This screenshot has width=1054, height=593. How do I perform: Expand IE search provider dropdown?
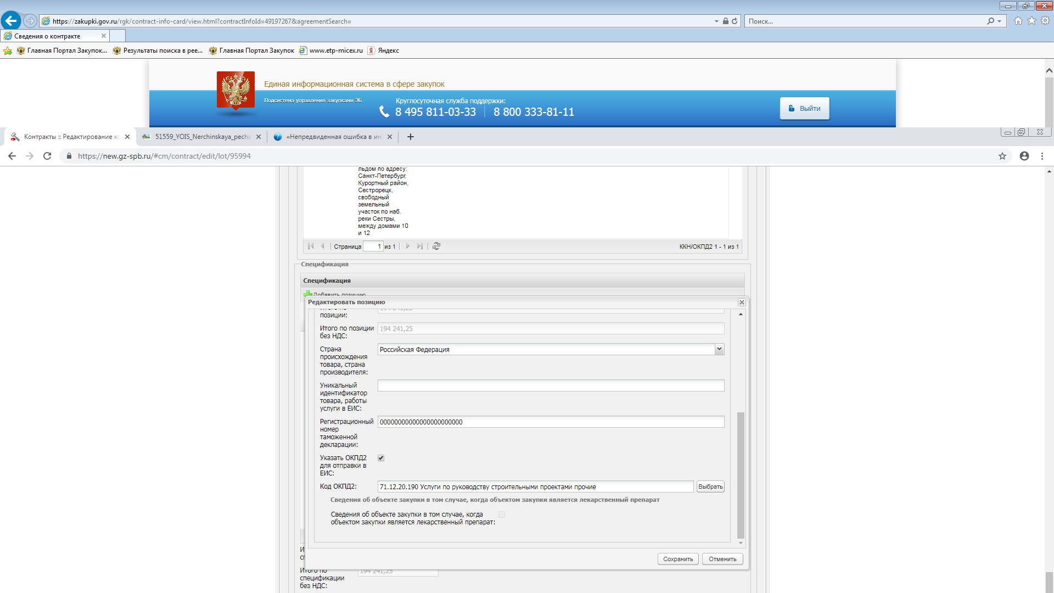click(x=1000, y=21)
